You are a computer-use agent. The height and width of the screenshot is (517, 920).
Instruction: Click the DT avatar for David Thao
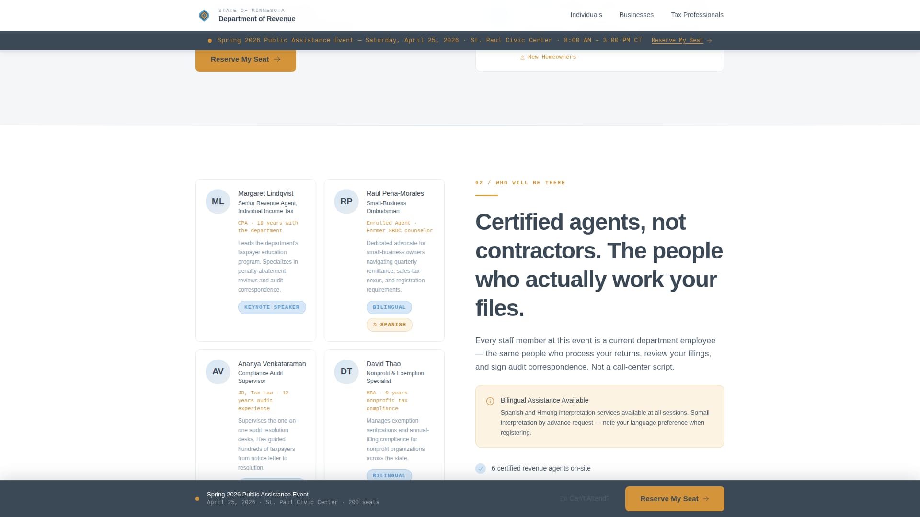click(346, 371)
